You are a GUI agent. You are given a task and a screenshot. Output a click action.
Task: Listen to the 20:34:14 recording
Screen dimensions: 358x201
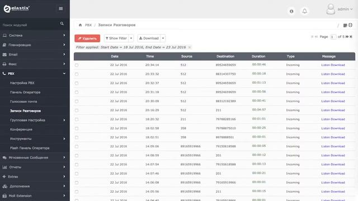pyautogui.click(x=326, y=65)
